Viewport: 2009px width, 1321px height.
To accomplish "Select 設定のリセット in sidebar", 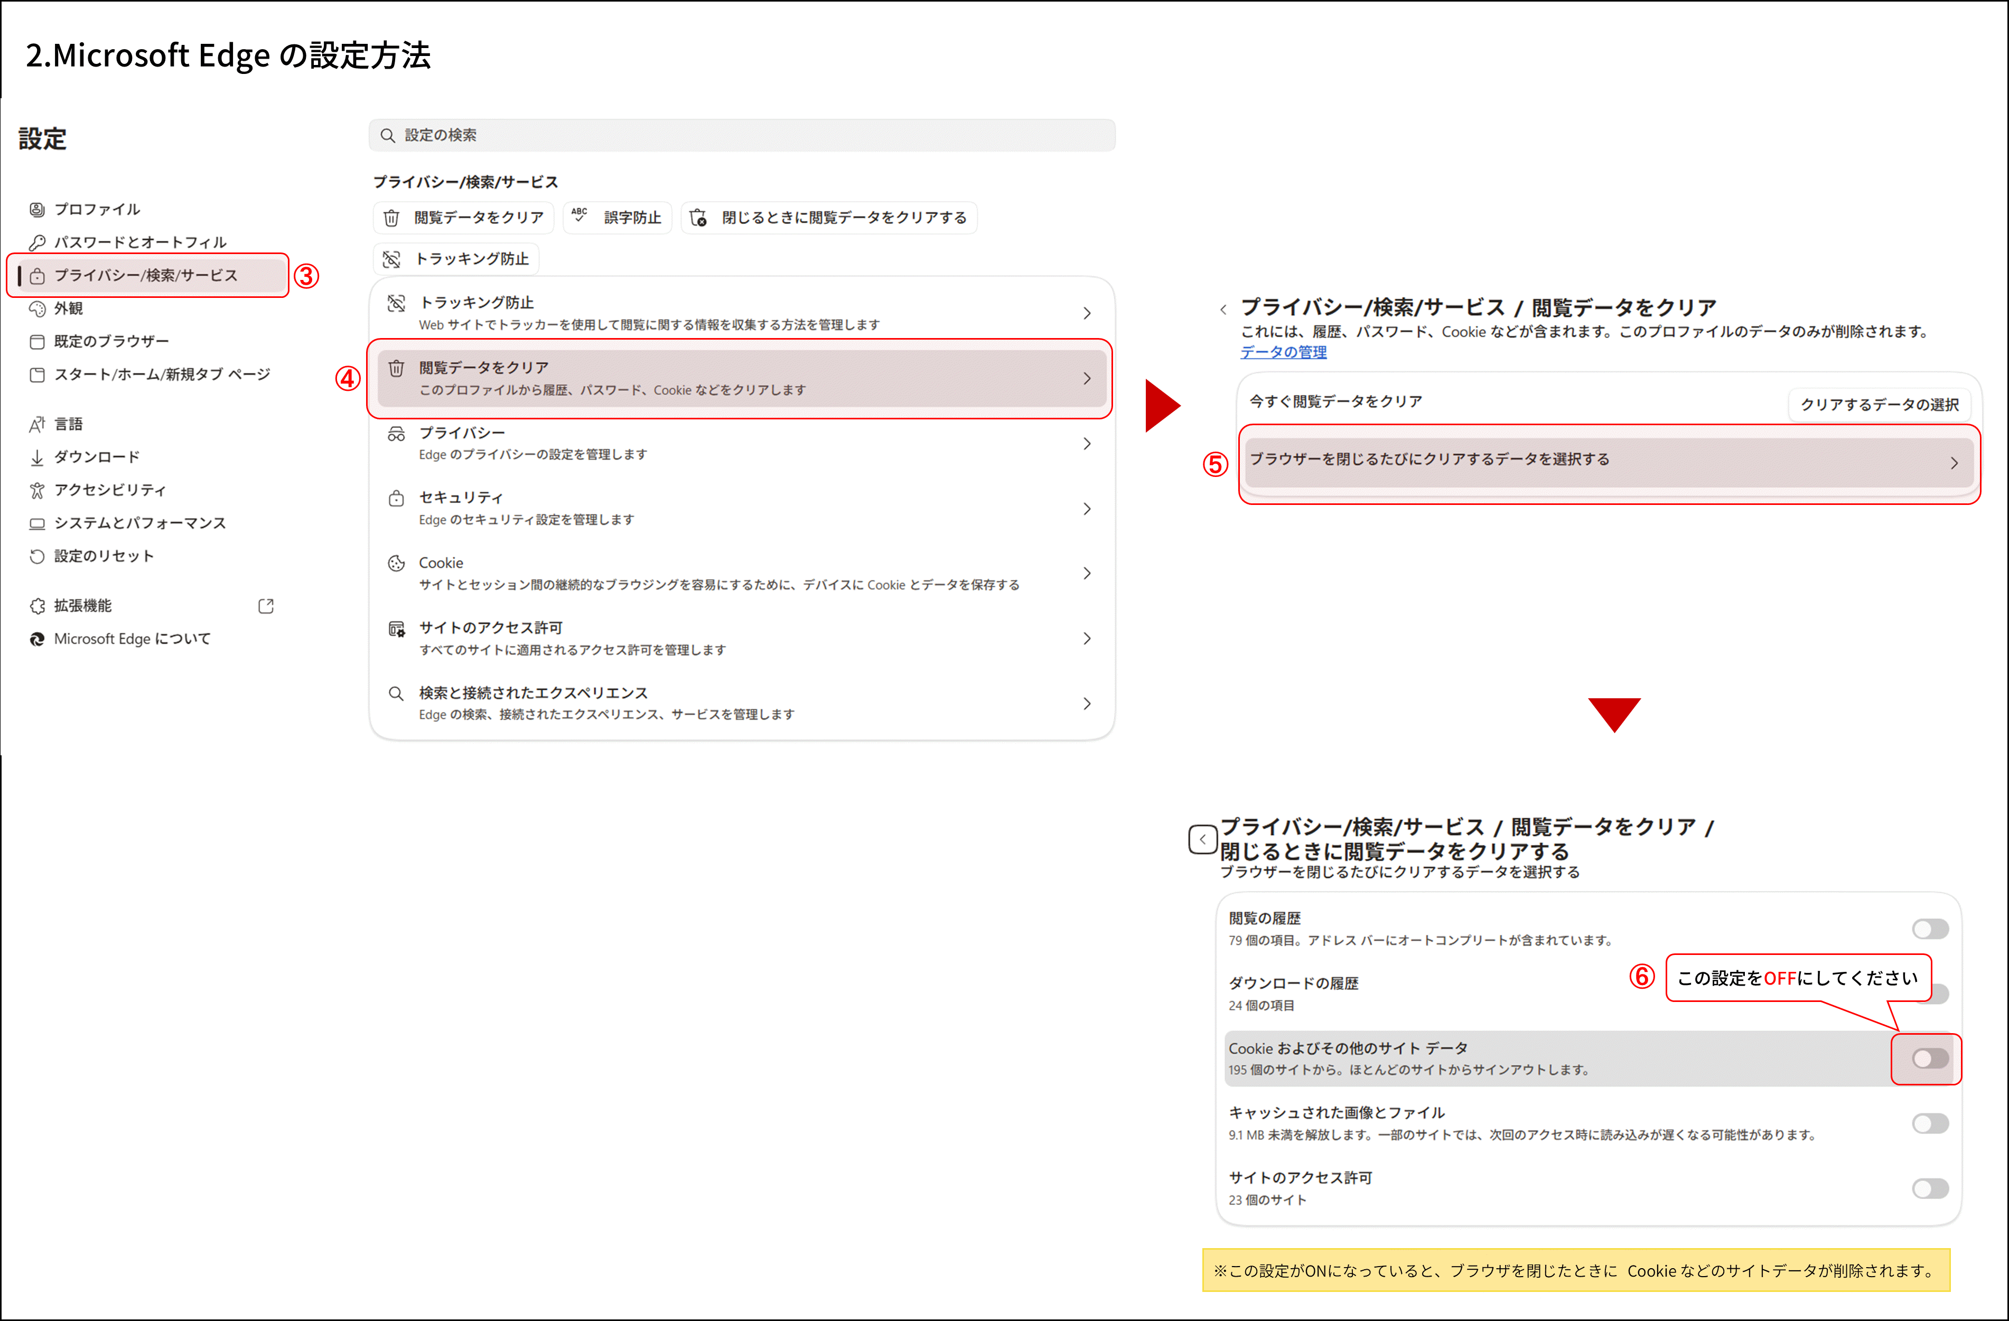I will click(x=104, y=556).
